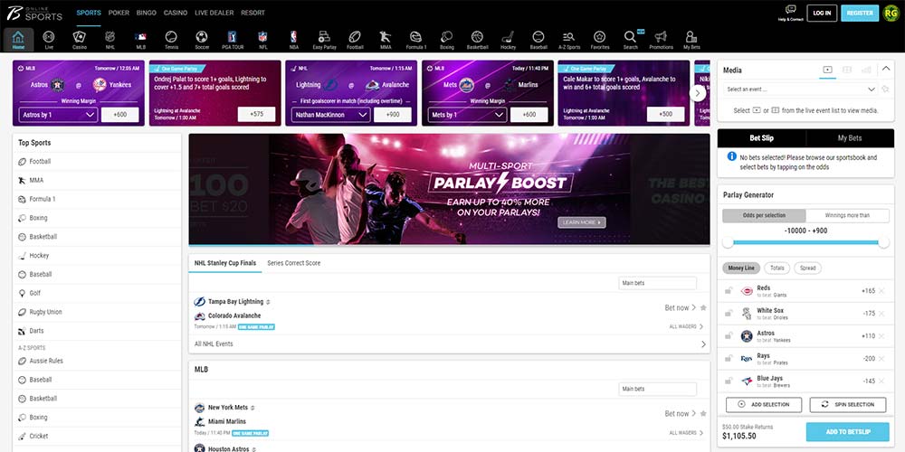Select the Money Line filter pill
The image size is (905, 452).
pyautogui.click(x=741, y=268)
